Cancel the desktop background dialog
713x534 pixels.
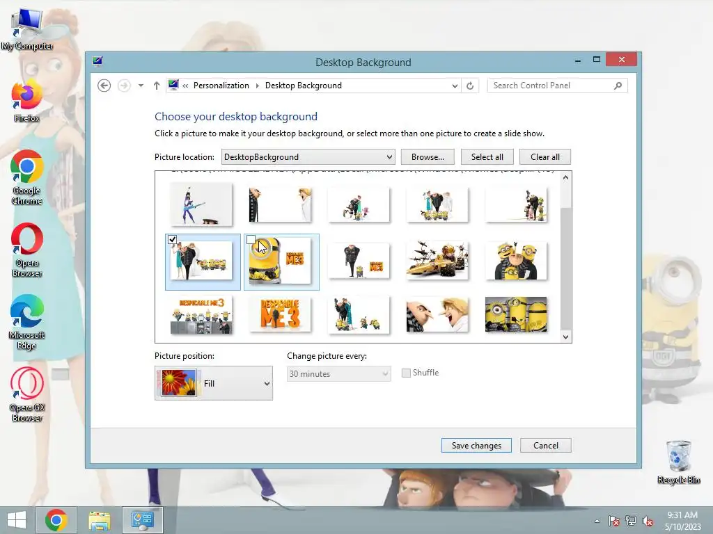click(x=546, y=446)
